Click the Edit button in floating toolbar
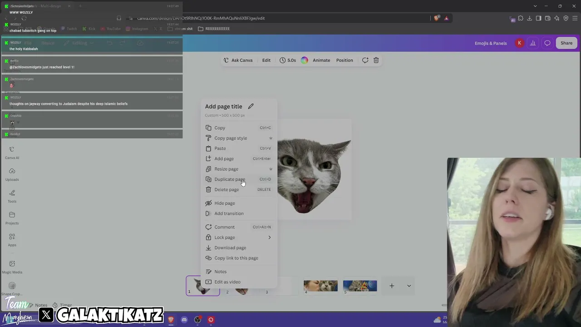Image resolution: width=581 pixels, height=327 pixels. tap(266, 60)
